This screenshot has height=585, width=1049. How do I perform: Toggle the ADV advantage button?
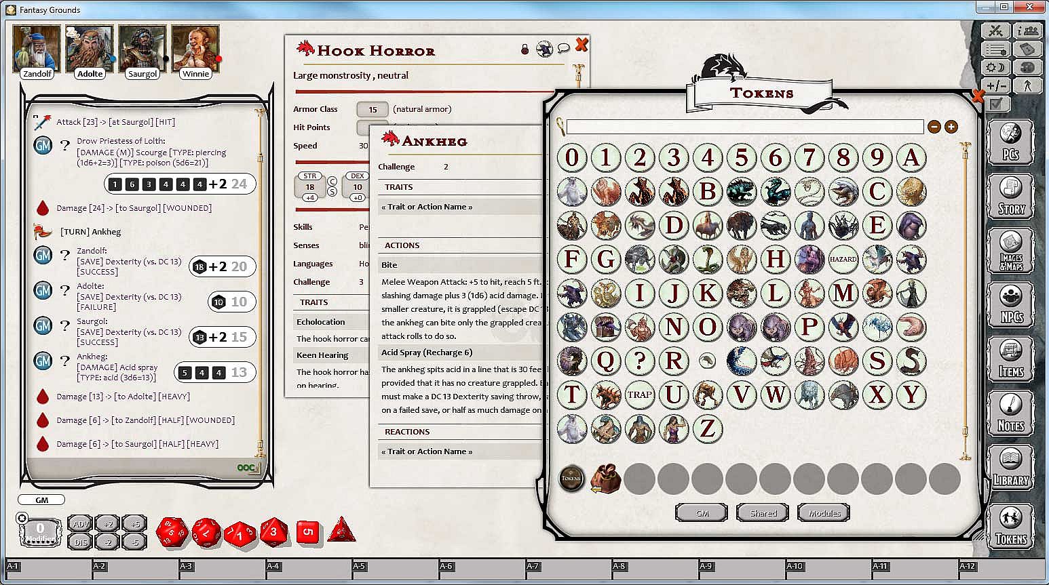point(81,524)
